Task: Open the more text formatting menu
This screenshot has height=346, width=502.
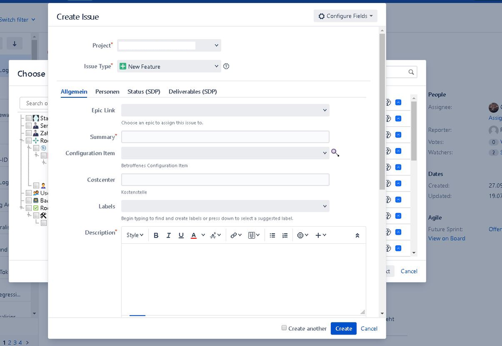Action: click(x=215, y=235)
